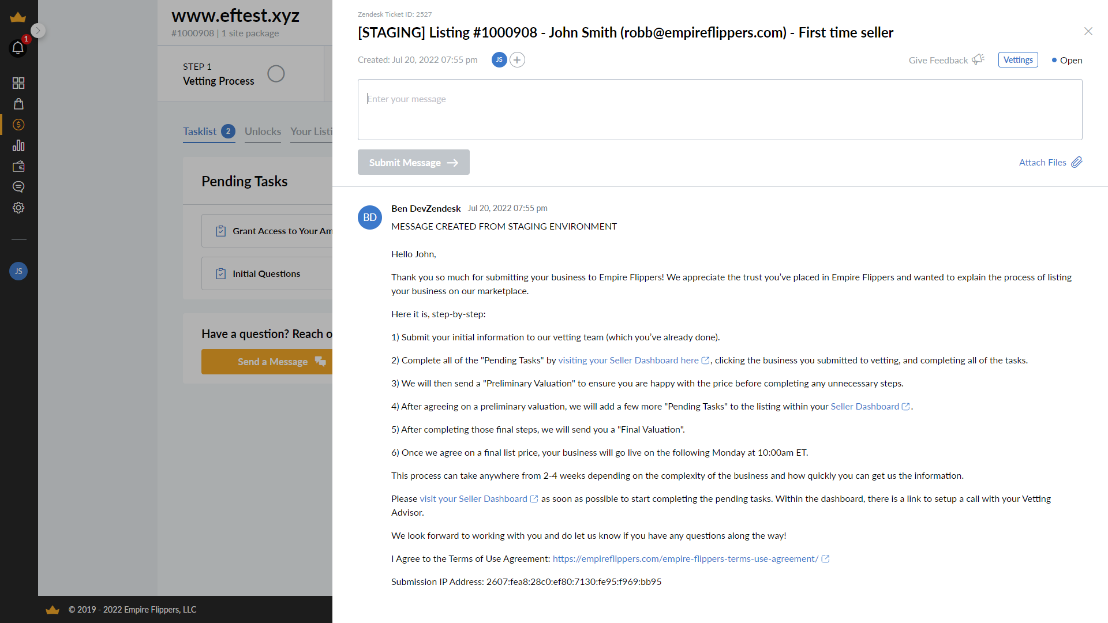The width and height of the screenshot is (1108, 623).
Task: Open the chat messages icon in sidebar
Action: coord(18,187)
